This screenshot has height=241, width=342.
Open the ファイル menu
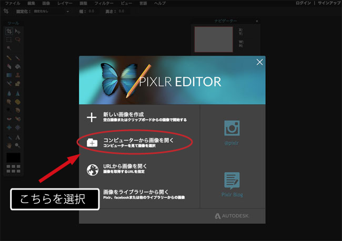click(x=13, y=3)
